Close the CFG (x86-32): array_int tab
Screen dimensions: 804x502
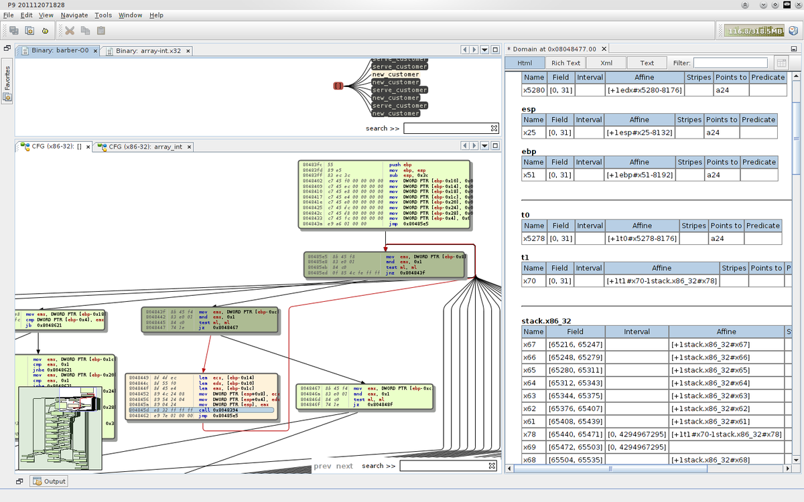point(189,147)
